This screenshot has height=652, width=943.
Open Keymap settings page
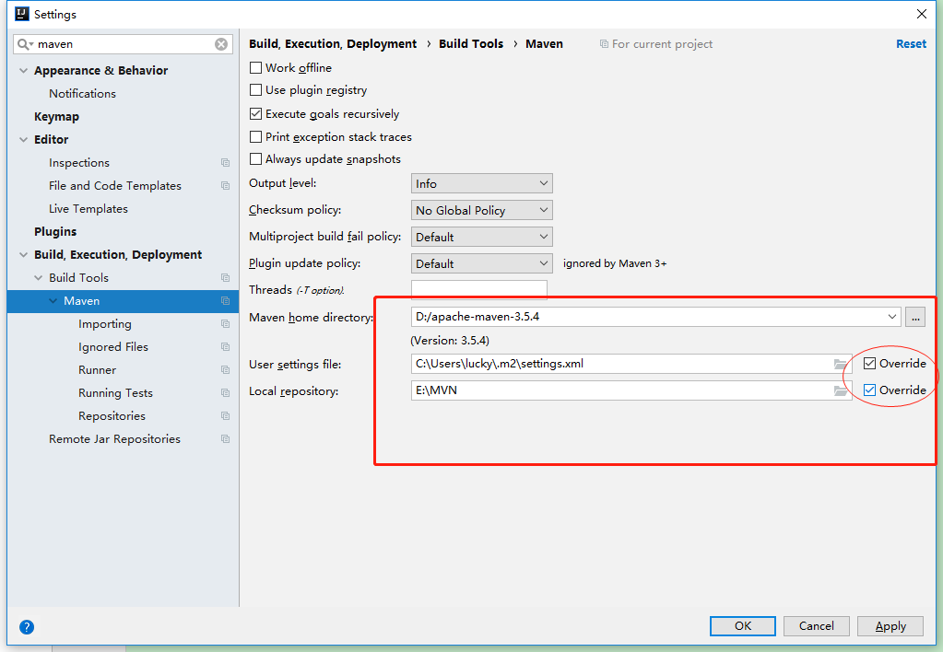point(56,117)
